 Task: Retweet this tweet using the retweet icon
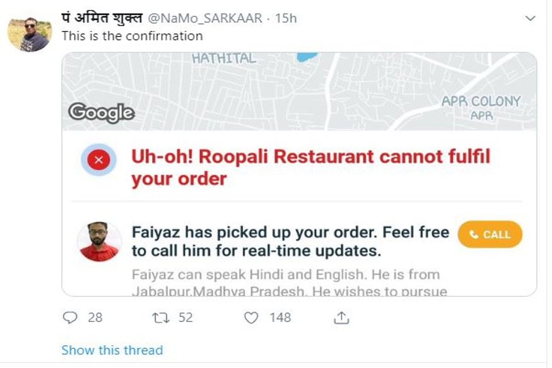(161, 318)
